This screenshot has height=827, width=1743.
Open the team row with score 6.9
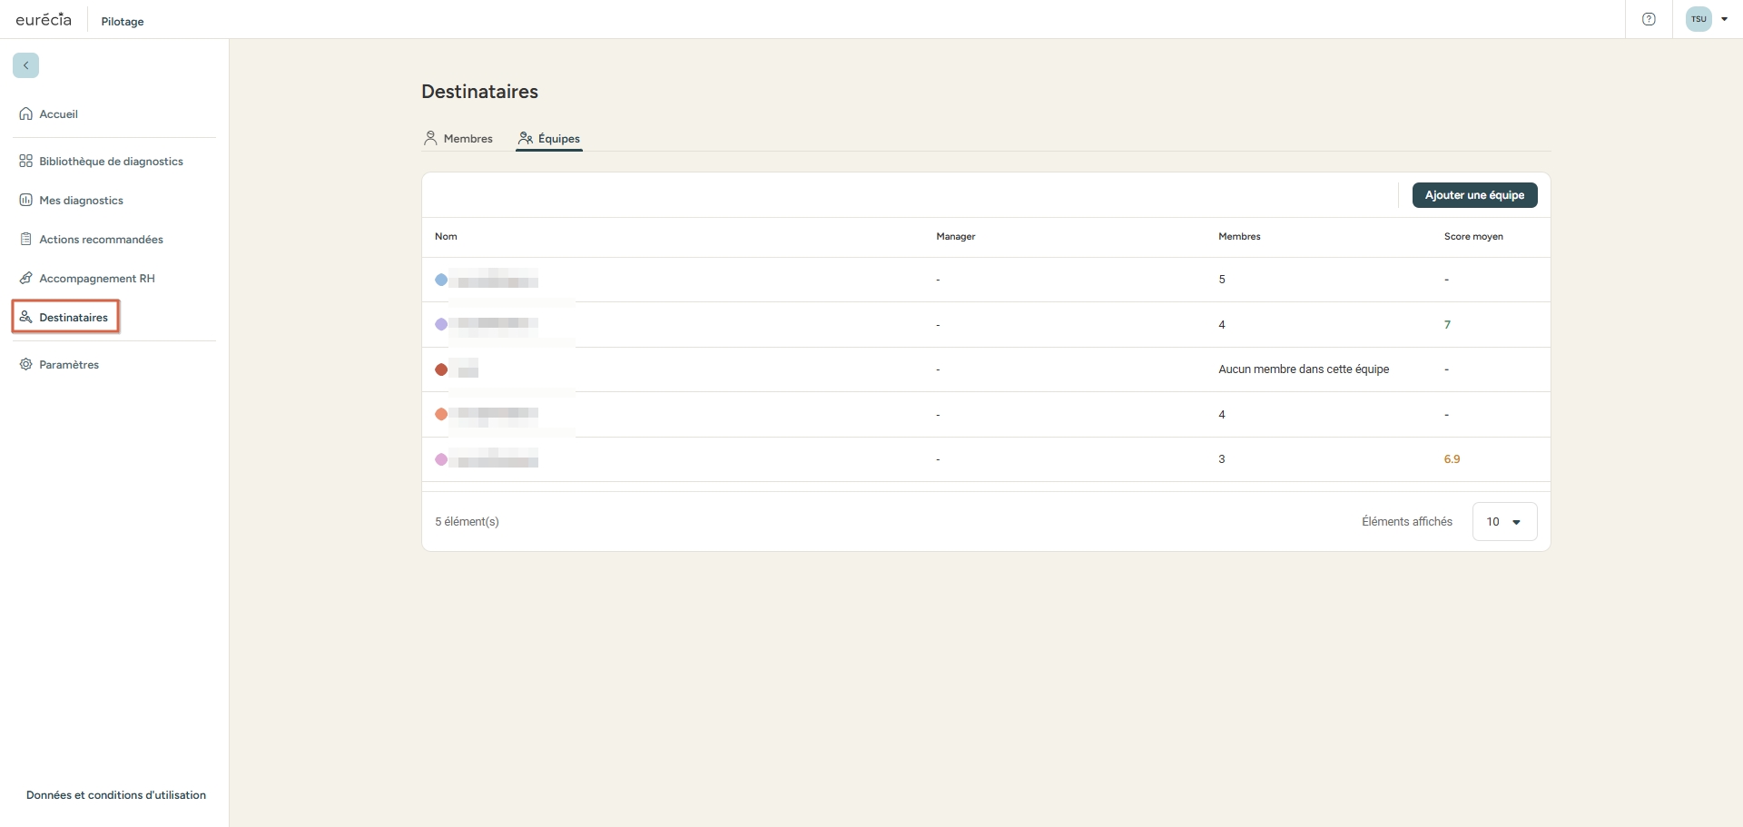tap(985, 459)
